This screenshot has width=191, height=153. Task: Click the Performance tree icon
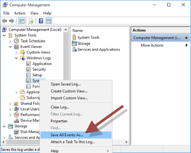tap(16, 115)
